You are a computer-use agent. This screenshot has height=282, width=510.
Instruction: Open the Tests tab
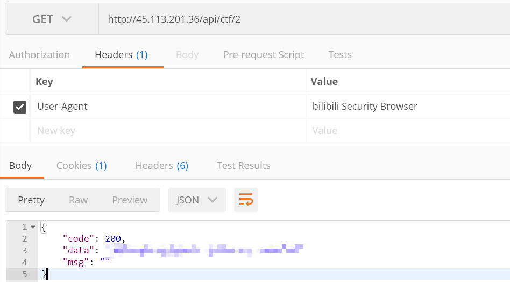(339, 55)
